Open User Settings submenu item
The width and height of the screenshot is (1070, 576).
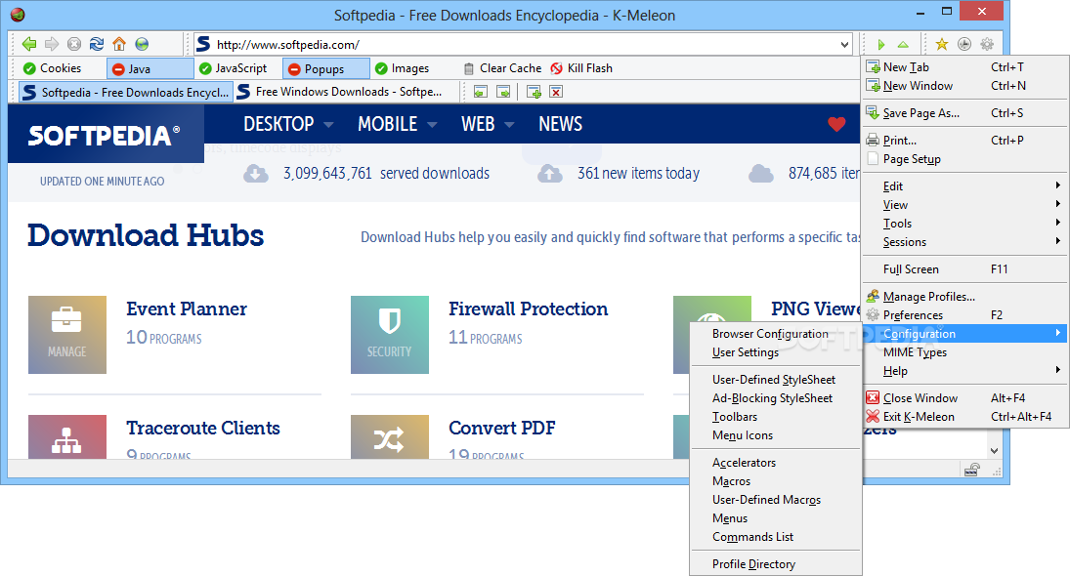776,351
